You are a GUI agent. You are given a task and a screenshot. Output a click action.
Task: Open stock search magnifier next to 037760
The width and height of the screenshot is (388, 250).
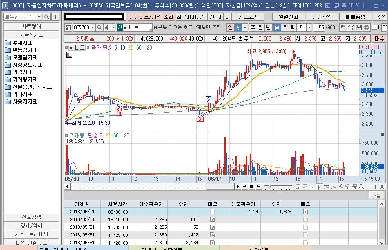click(x=99, y=27)
